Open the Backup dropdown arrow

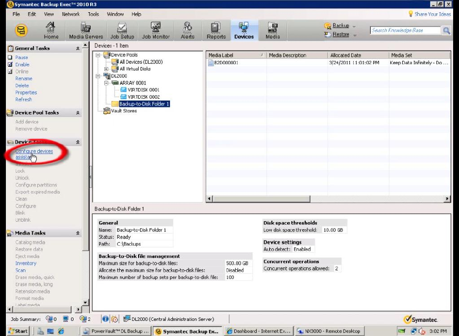coord(354,26)
